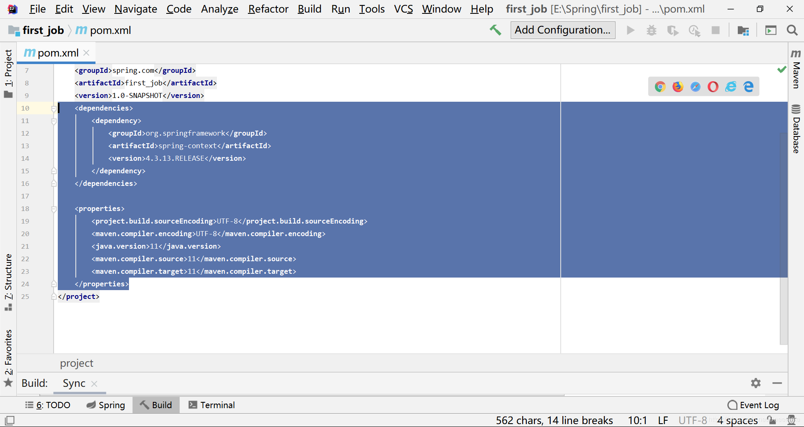Toggle the Terminal tool window
This screenshot has height=427, width=804.
[x=211, y=405]
